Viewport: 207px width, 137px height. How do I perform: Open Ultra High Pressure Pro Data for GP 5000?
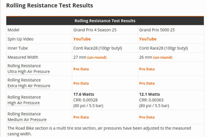147,69
